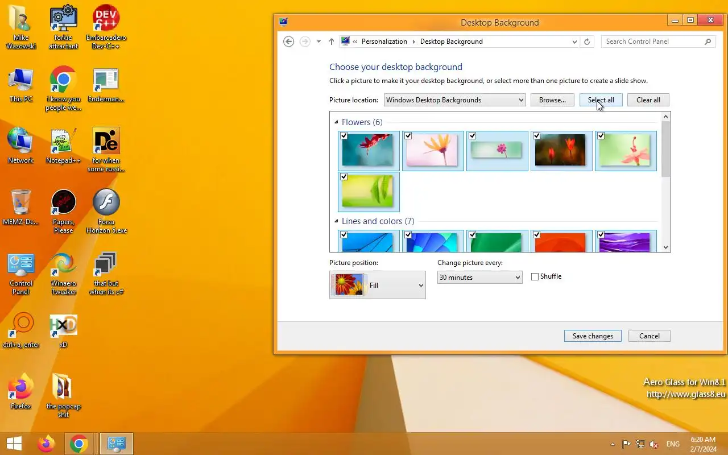
Task: Expand the breadcrumb chevron before Personalization
Action: coord(355,42)
